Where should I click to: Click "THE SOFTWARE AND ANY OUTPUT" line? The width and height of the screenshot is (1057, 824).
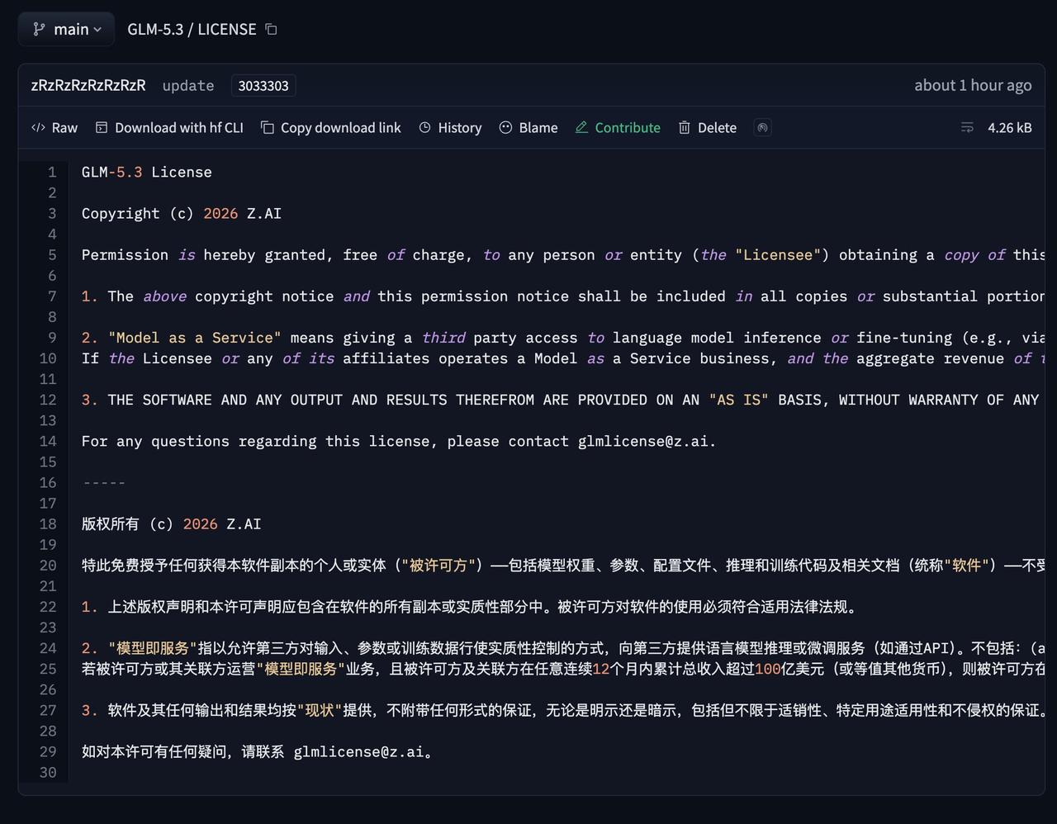coord(563,399)
